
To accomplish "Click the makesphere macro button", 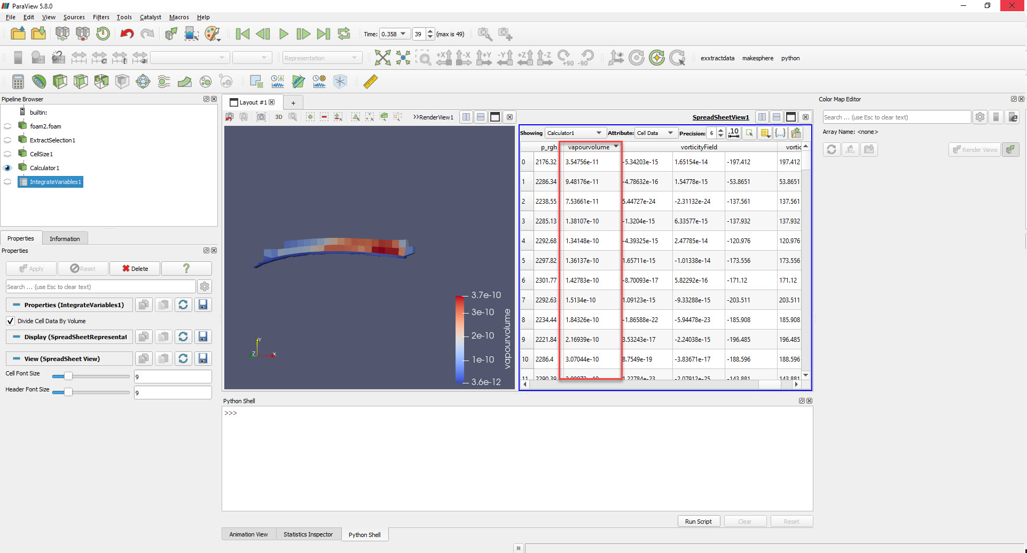I will point(757,58).
